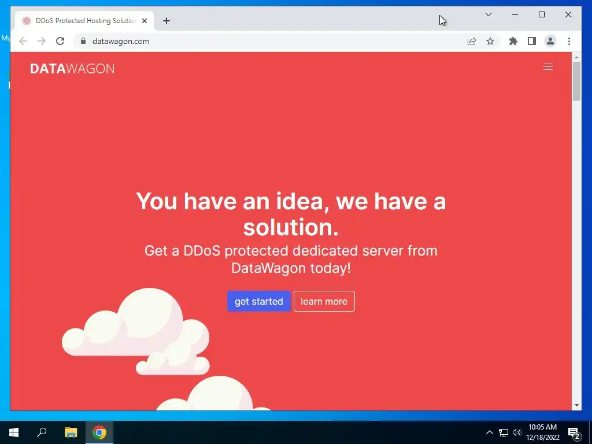Expand tab search chevron
Screen dimensions: 592x444
(x=488, y=14)
